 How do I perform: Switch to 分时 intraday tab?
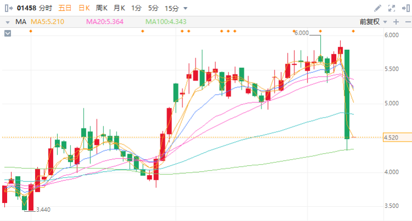click(x=46, y=8)
